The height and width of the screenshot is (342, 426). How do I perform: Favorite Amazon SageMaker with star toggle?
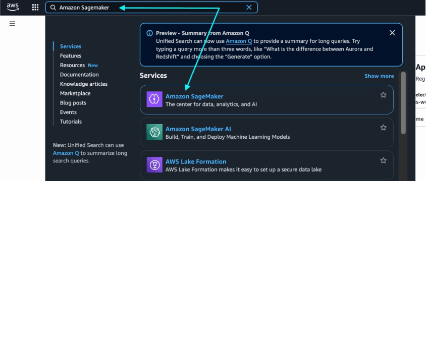[x=383, y=95]
